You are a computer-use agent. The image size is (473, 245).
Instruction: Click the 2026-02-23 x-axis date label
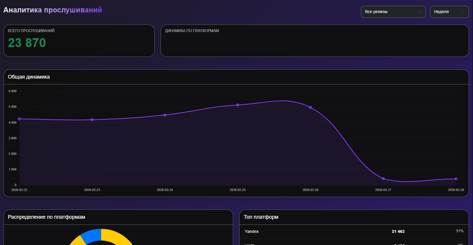click(92, 190)
